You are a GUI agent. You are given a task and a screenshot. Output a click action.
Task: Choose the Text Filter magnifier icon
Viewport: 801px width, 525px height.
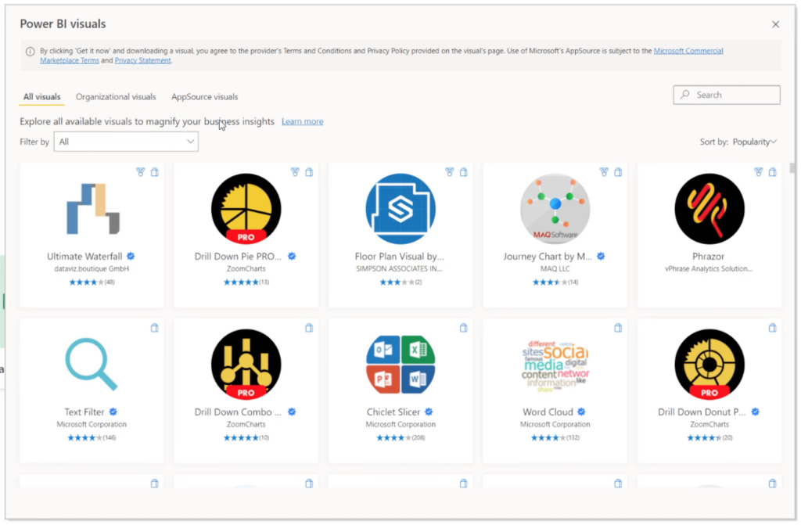click(x=92, y=364)
